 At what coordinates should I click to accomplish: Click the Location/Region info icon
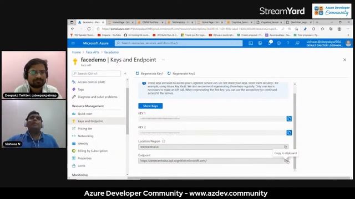(164, 142)
